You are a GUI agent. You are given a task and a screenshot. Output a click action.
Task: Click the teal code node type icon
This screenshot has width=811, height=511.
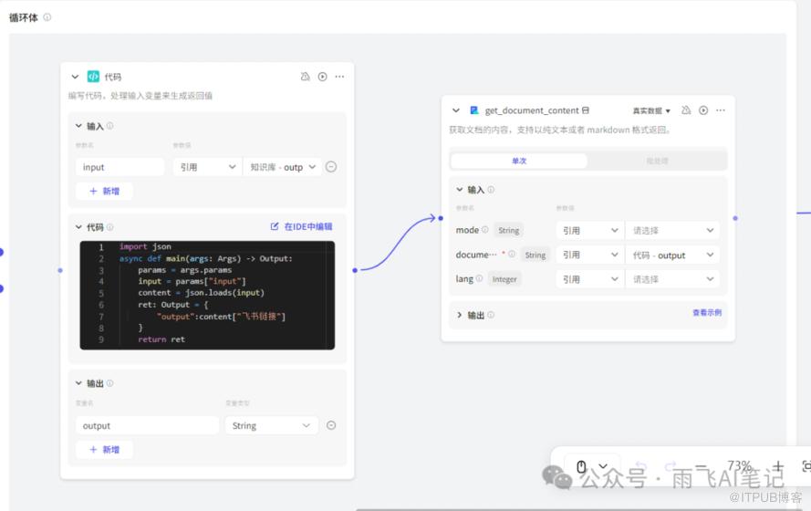(93, 77)
